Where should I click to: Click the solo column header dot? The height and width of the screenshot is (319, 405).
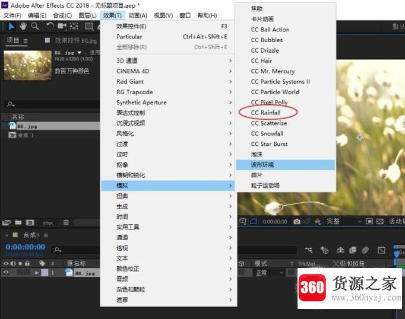[x=20, y=263]
